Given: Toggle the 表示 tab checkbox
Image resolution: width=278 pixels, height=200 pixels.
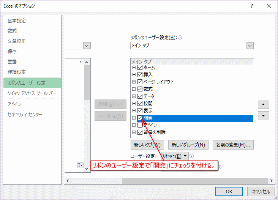Looking at the screenshot, I should pos(140,110).
